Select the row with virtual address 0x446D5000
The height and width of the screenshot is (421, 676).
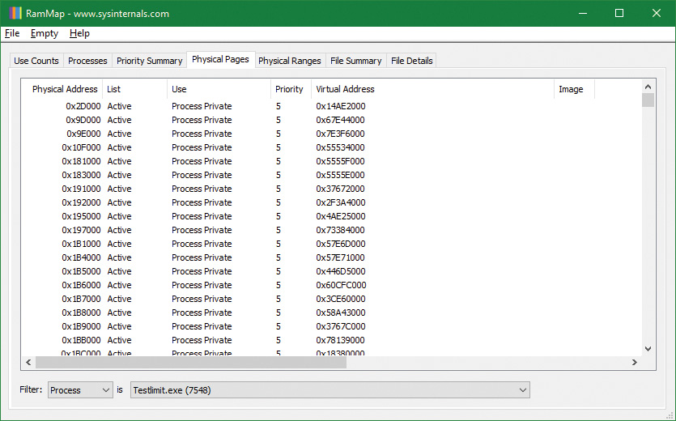[x=340, y=271]
